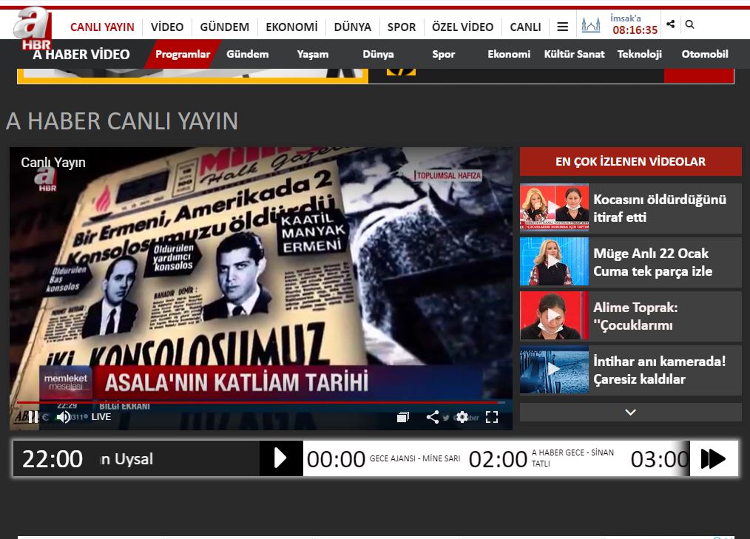Select the Gündem tab in video bar
This screenshot has width=750, height=539.
click(x=247, y=54)
